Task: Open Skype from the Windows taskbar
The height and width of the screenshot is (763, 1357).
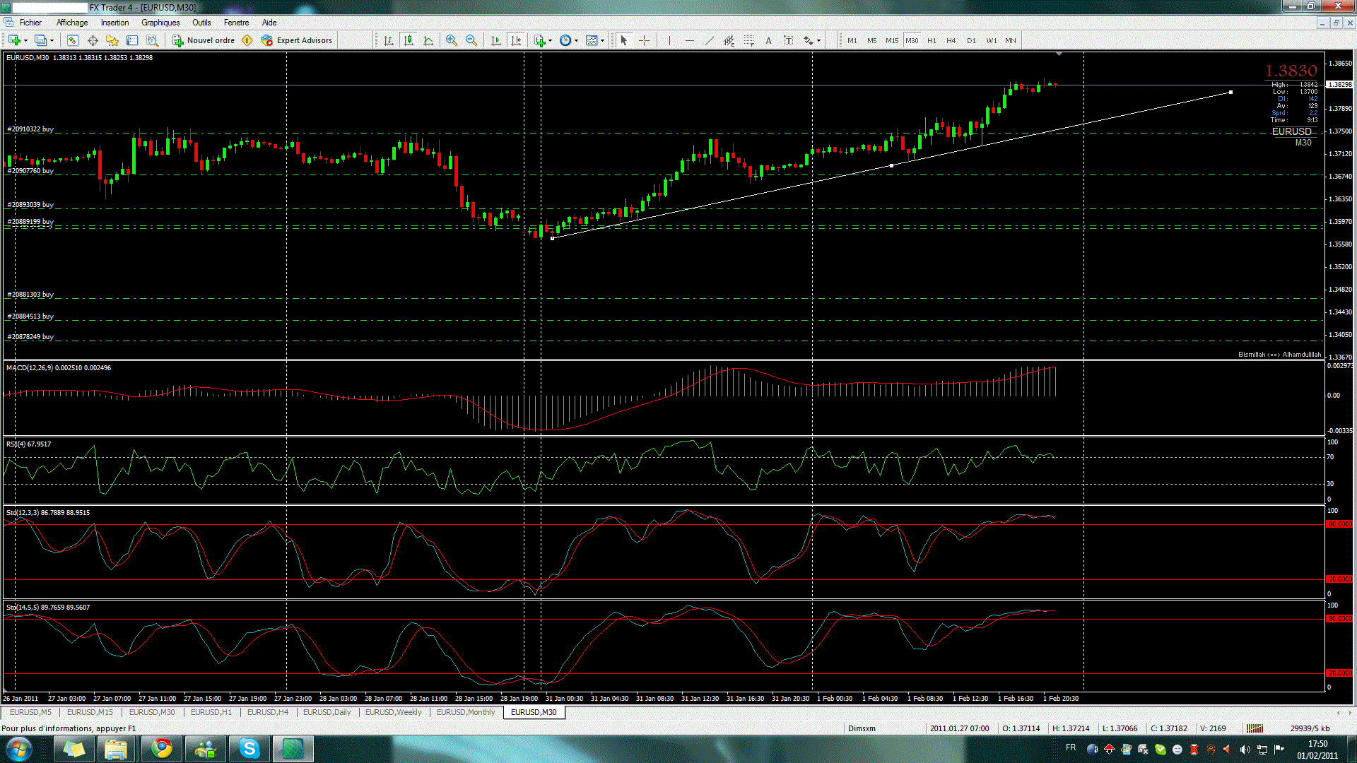Action: pyautogui.click(x=249, y=748)
